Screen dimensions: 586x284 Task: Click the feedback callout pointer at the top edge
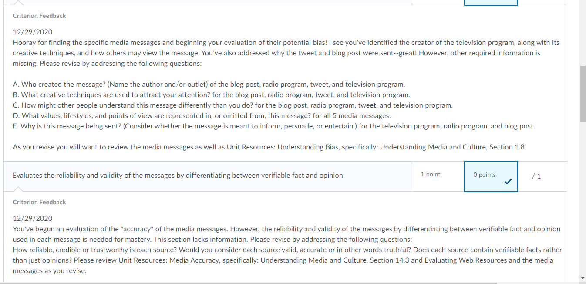[x=19, y=3]
